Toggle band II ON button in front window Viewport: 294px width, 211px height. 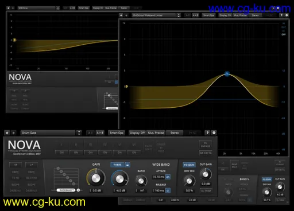76,153
